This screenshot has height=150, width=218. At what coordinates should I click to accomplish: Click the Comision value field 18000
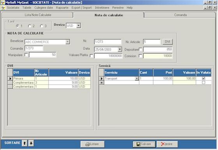click(158, 56)
